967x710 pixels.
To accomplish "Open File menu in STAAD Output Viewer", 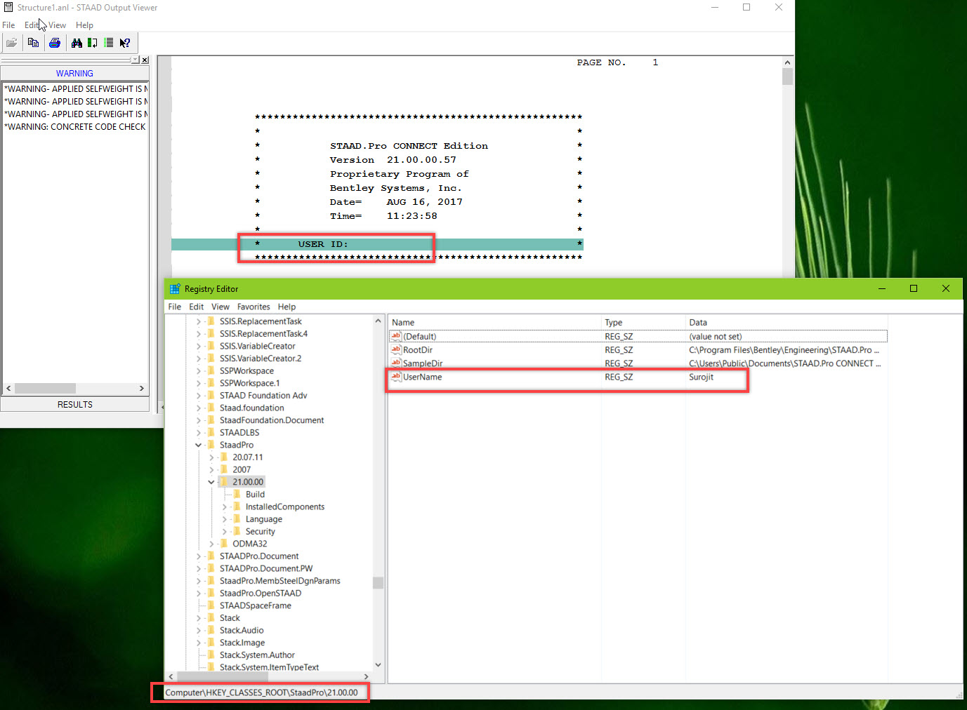I will [x=8, y=25].
